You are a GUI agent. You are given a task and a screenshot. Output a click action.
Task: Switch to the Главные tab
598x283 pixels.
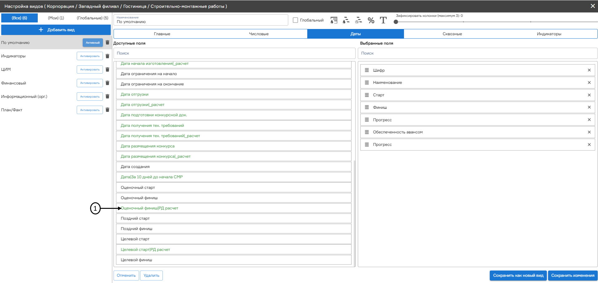[x=162, y=34]
